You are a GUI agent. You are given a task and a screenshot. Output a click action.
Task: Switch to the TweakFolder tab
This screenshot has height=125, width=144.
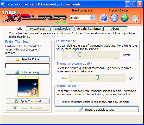tap(38, 29)
